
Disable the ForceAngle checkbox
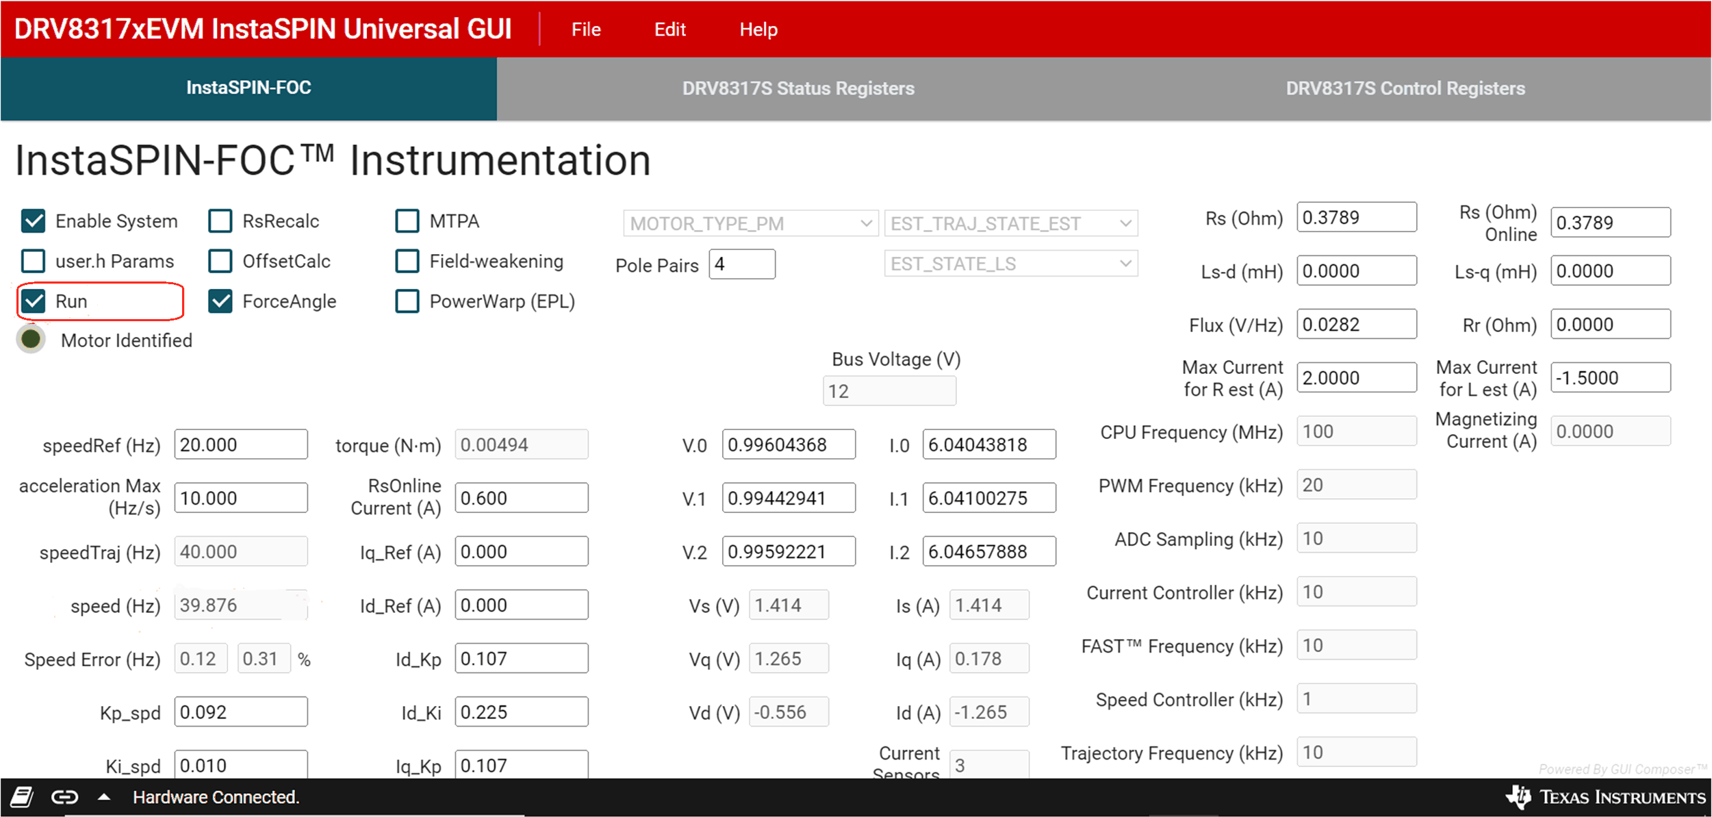[x=220, y=301]
